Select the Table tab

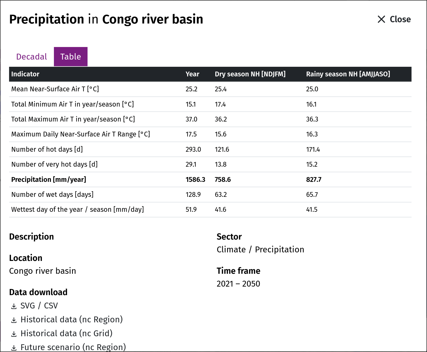coord(71,57)
